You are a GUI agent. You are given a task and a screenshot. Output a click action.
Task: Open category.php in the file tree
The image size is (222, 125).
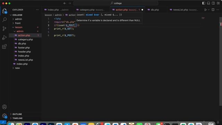tap(25, 40)
